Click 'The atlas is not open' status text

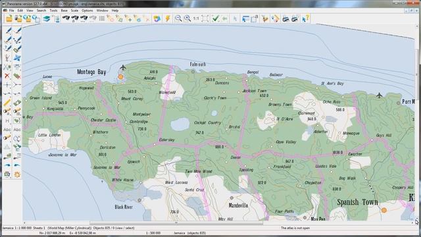click(x=295, y=228)
